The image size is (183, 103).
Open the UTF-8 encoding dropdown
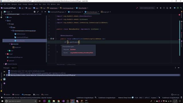click(147, 98)
